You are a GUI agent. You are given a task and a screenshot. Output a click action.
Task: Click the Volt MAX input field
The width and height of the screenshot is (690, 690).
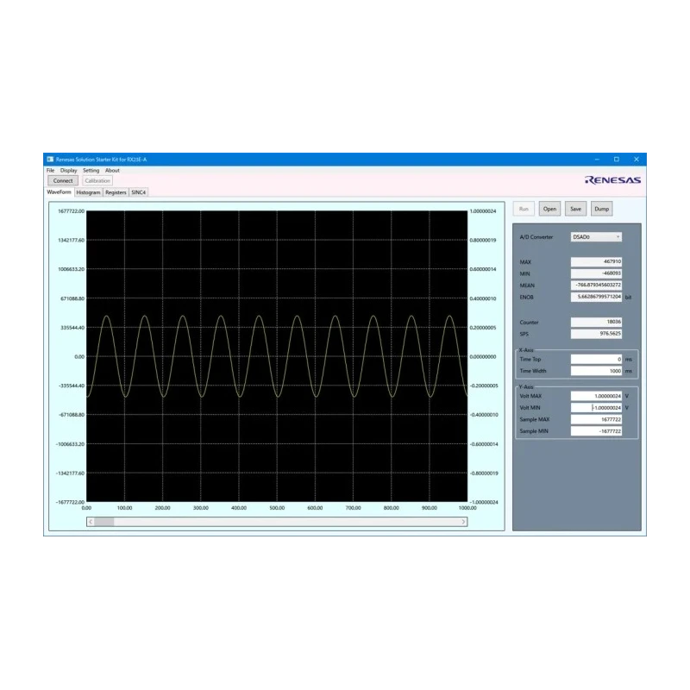[596, 396]
